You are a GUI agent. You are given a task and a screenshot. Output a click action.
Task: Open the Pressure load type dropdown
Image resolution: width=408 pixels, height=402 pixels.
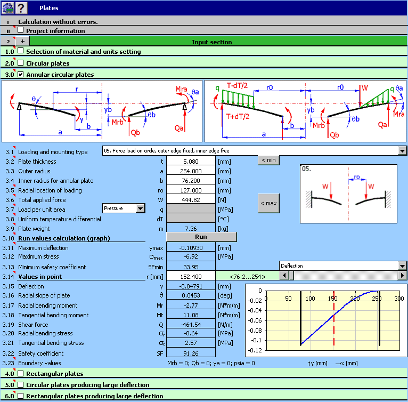click(x=141, y=208)
